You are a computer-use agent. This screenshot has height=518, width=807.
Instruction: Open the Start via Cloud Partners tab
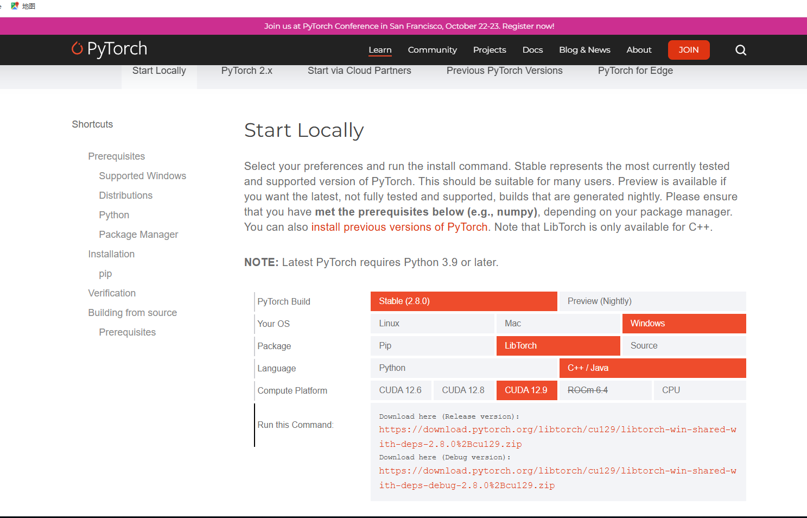click(x=359, y=71)
